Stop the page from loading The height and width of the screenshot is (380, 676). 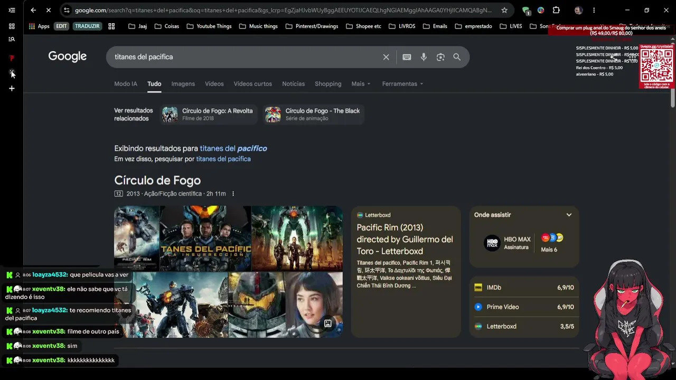tap(48, 10)
